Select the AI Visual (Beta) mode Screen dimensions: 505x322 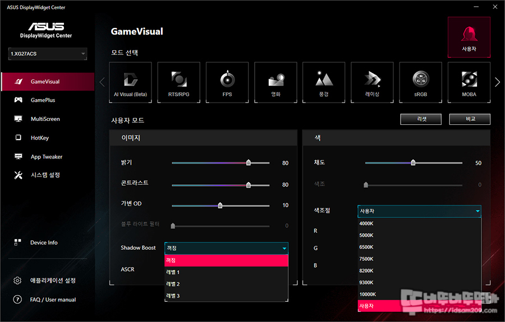tap(130, 82)
